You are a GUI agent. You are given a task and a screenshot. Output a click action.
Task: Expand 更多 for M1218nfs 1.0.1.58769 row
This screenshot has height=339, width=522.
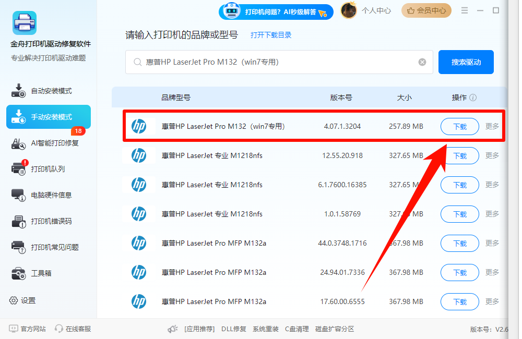pyautogui.click(x=492, y=214)
